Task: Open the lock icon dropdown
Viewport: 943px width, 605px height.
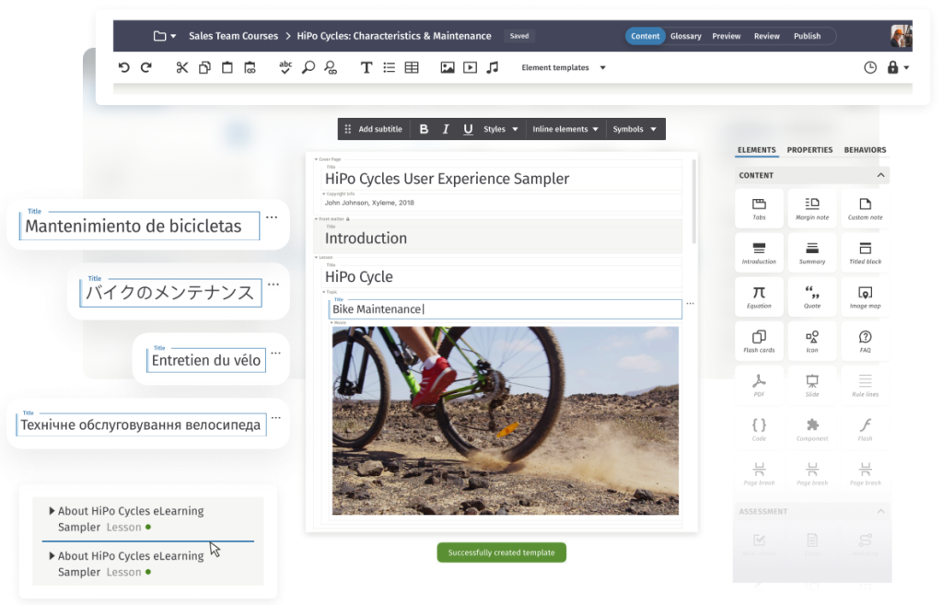Action: (897, 67)
